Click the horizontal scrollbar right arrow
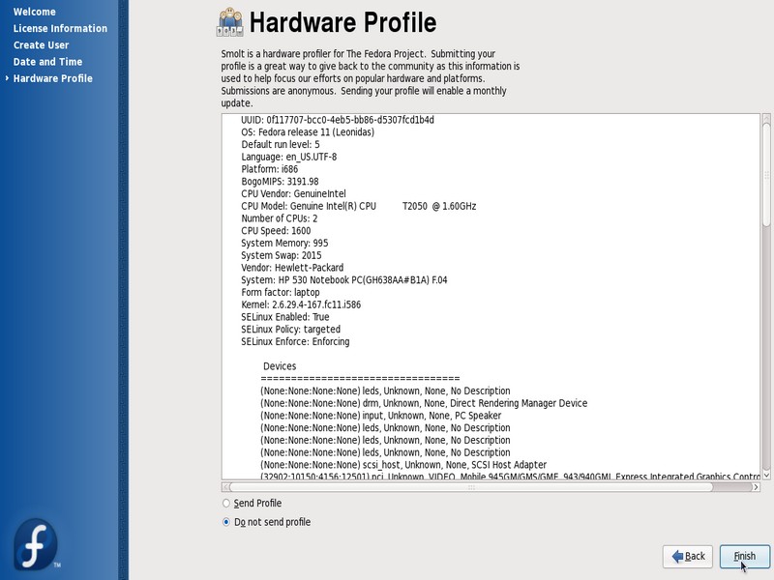 (754, 486)
